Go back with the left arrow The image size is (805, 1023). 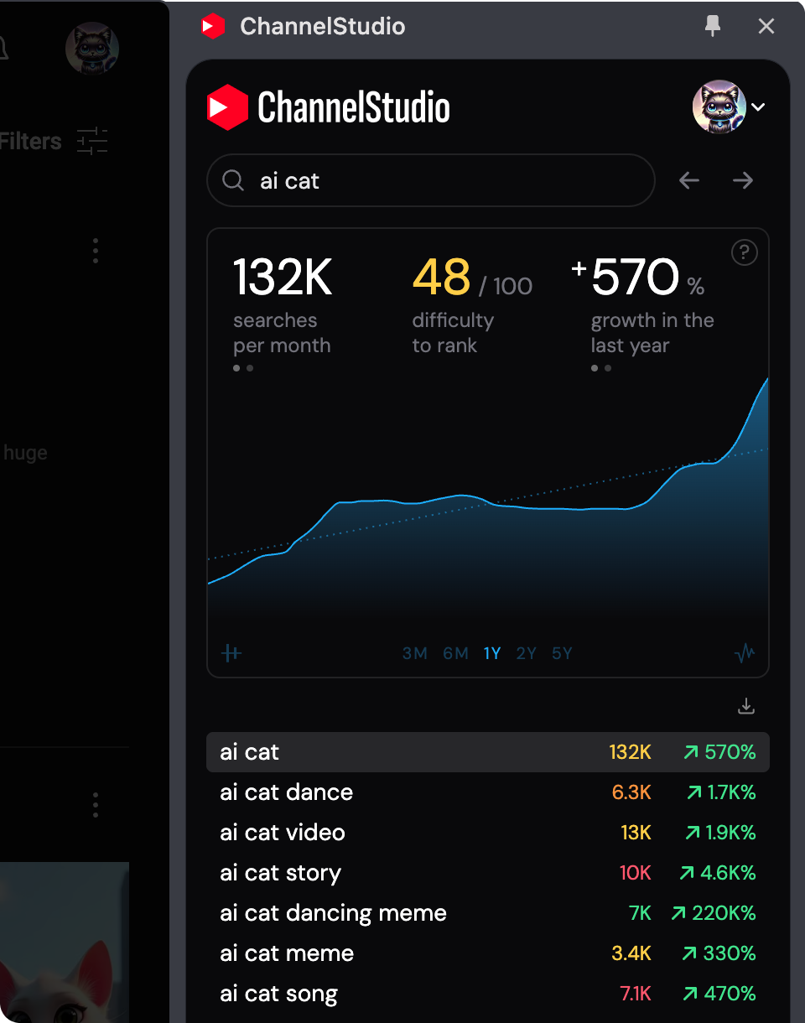689,180
